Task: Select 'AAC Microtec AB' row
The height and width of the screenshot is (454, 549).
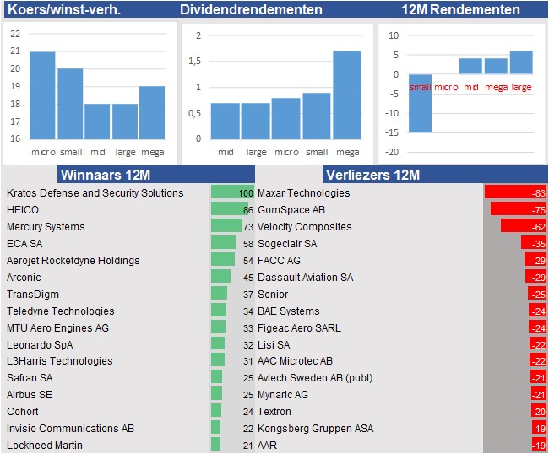Action: pos(295,361)
